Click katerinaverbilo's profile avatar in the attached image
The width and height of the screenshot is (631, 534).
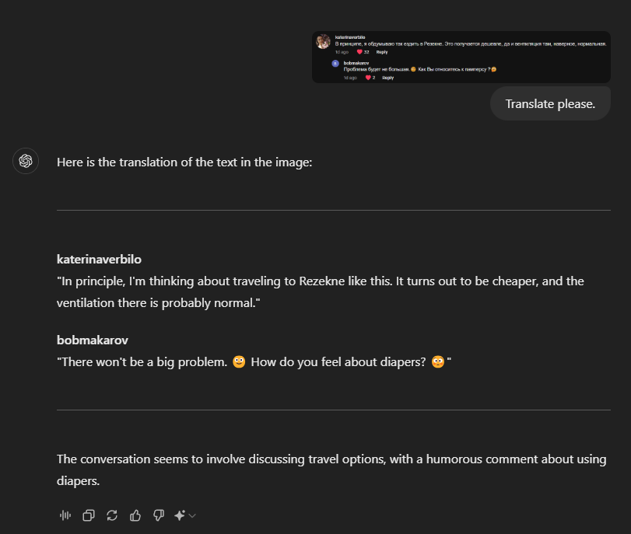pyautogui.click(x=324, y=42)
